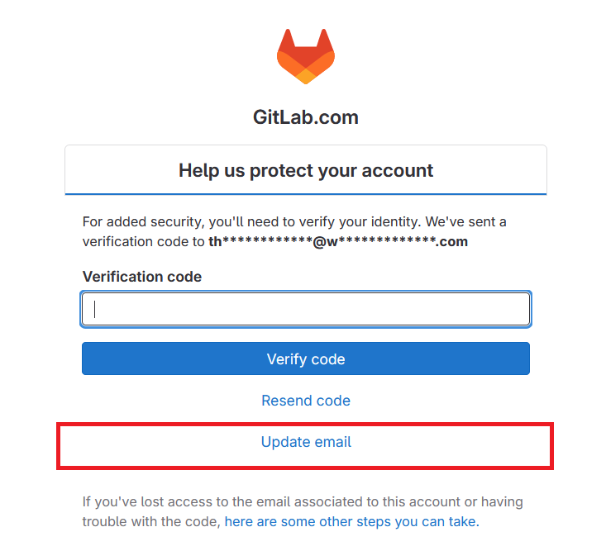Click the GitLab fox logo
This screenshot has width=606, height=546.
(305, 56)
